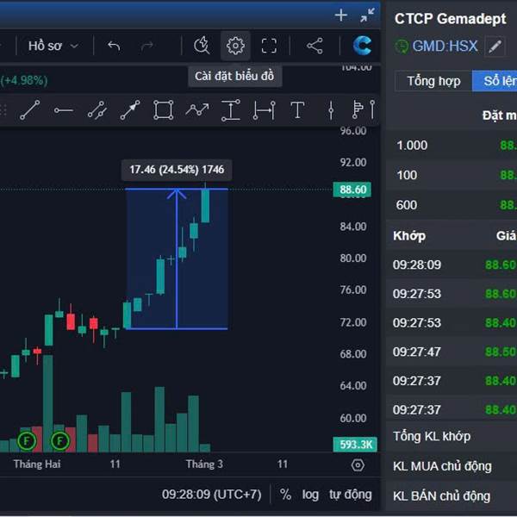The width and height of the screenshot is (517, 517).
Task: Select the vertical line marker tool
Action: [331, 109]
